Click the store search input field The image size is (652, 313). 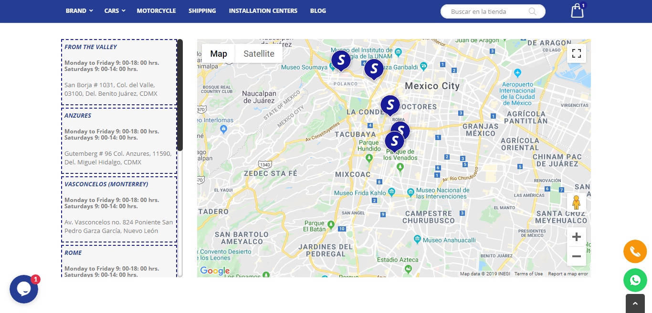pyautogui.click(x=487, y=11)
